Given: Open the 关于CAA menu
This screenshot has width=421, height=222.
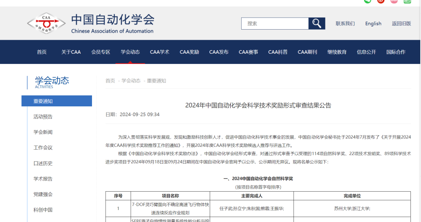Looking at the screenshot, I should tap(71, 52).
